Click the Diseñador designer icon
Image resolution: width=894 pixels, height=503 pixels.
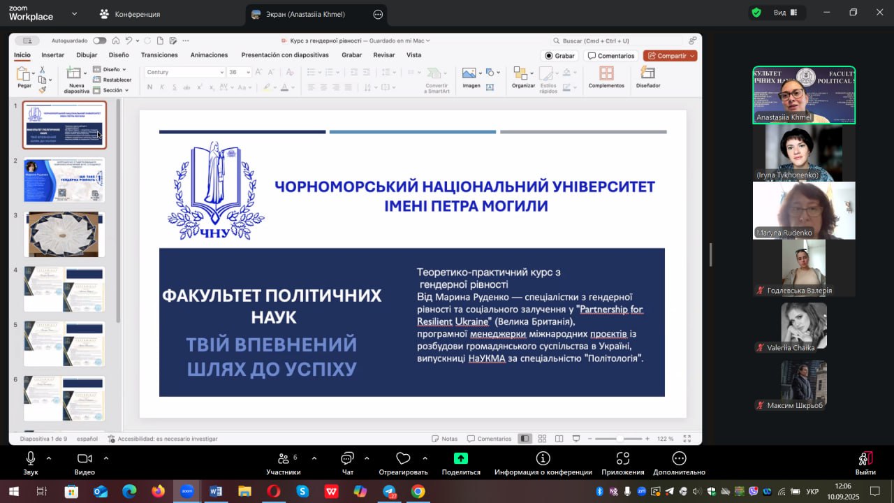pyautogui.click(x=647, y=73)
